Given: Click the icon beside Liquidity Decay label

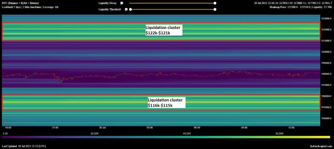Looking at the screenshot, I should (122, 3).
